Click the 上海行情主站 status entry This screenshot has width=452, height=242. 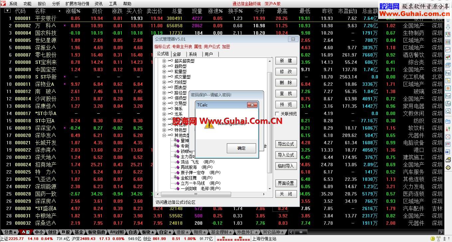tap(264, 239)
